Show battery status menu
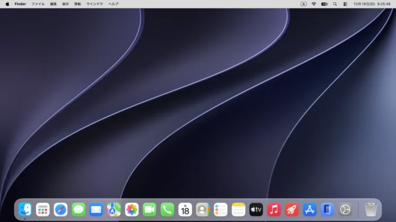This screenshot has height=222, width=396. click(325, 4)
